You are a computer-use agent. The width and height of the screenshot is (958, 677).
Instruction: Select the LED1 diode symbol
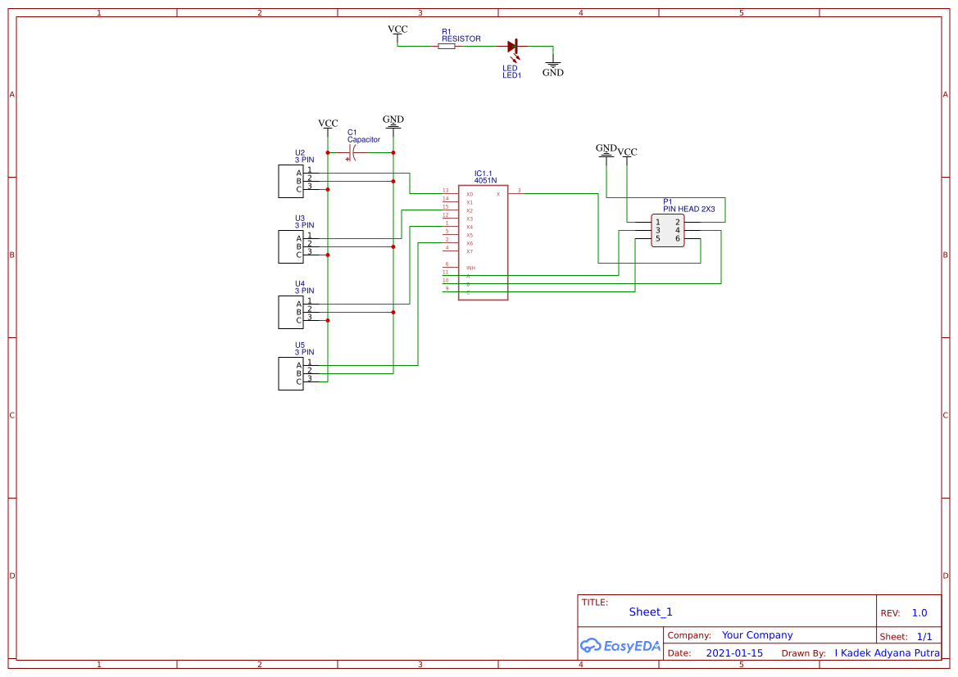point(513,47)
